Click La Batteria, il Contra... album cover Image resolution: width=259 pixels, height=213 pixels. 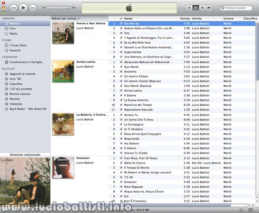click(63, 124)
